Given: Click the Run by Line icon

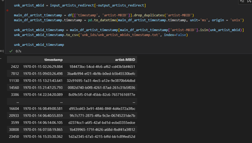Looking at the screenshot, I should [x=242, y=1].
